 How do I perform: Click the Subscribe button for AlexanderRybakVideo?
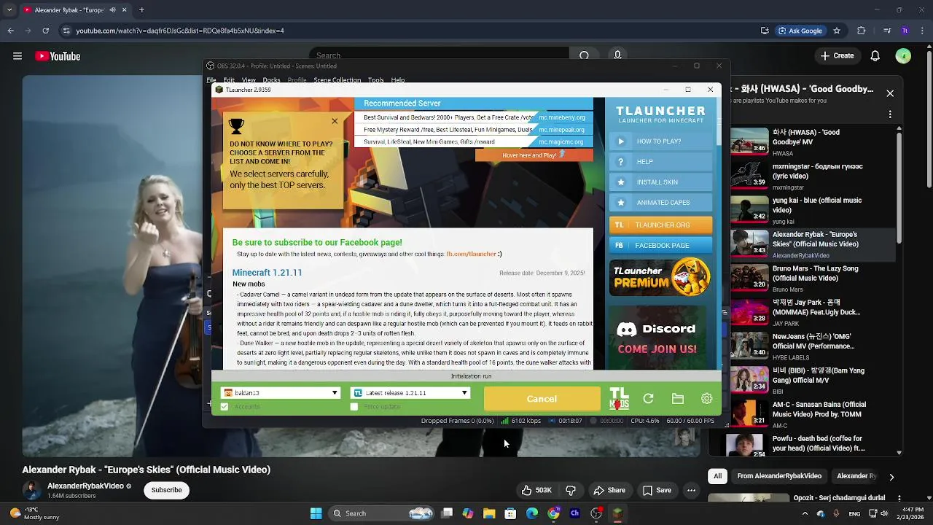pos(166,490)
